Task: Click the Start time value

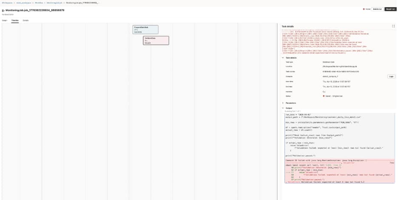Action: (x=336, y=82)
